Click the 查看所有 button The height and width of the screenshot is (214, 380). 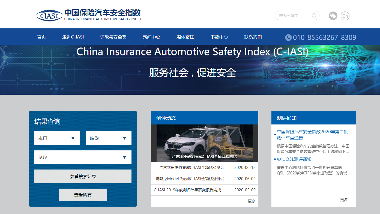point(83,195)
